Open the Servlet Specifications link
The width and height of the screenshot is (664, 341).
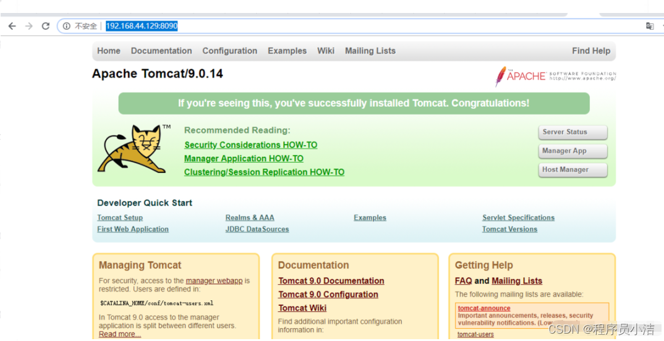(x=518, y=217)
